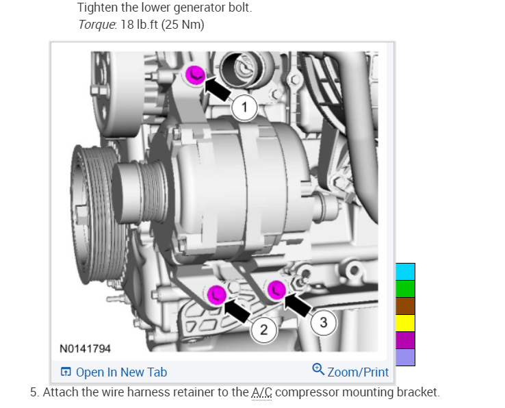Select the green color swatch
Viewport: 505px width, 408px height.
pos(405,289)
